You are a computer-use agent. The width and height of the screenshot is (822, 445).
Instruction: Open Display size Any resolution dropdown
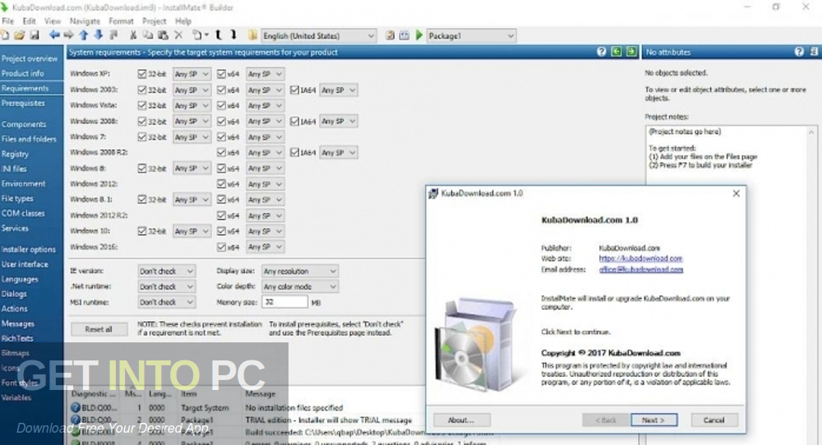(300, 271)
